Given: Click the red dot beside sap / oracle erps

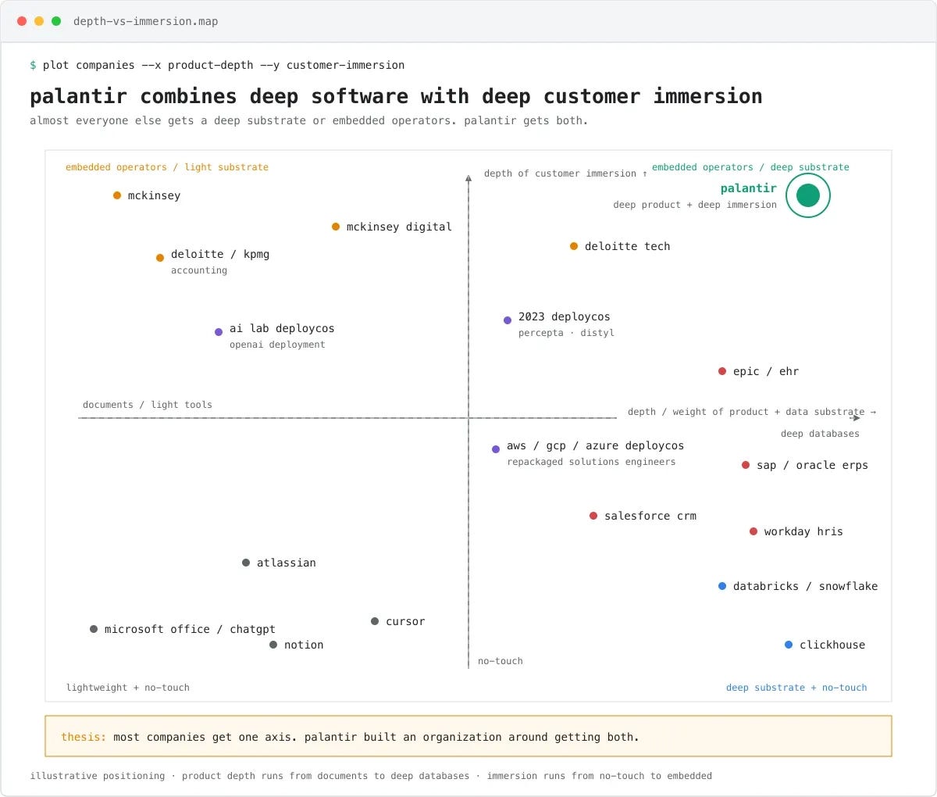Looking at the screenshot, I should [746, 465].
